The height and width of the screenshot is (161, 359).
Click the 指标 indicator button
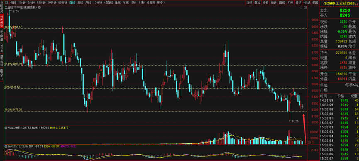[x=249, y=2]
